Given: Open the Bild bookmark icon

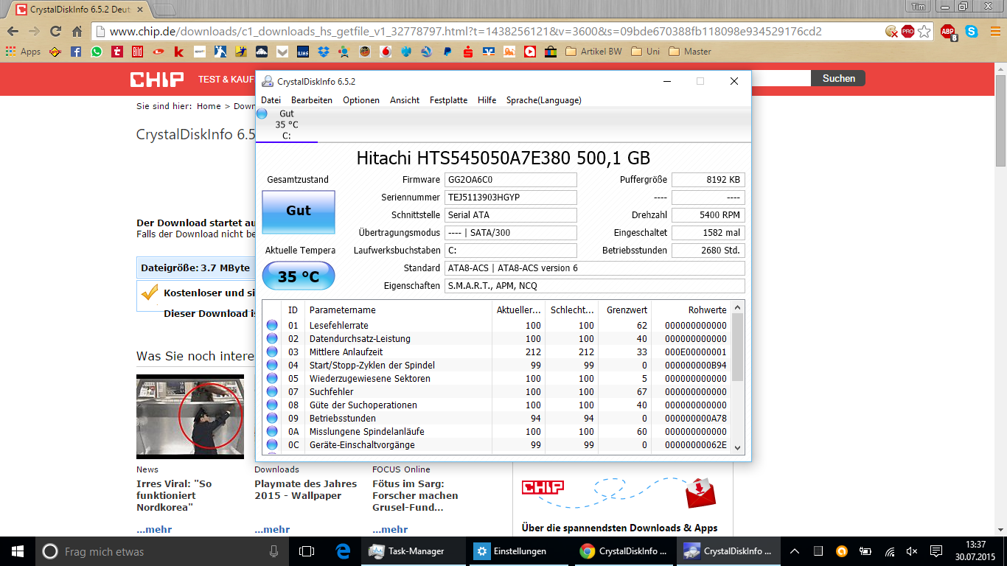Looking at the screenshot, I should [x=138, y=52].
